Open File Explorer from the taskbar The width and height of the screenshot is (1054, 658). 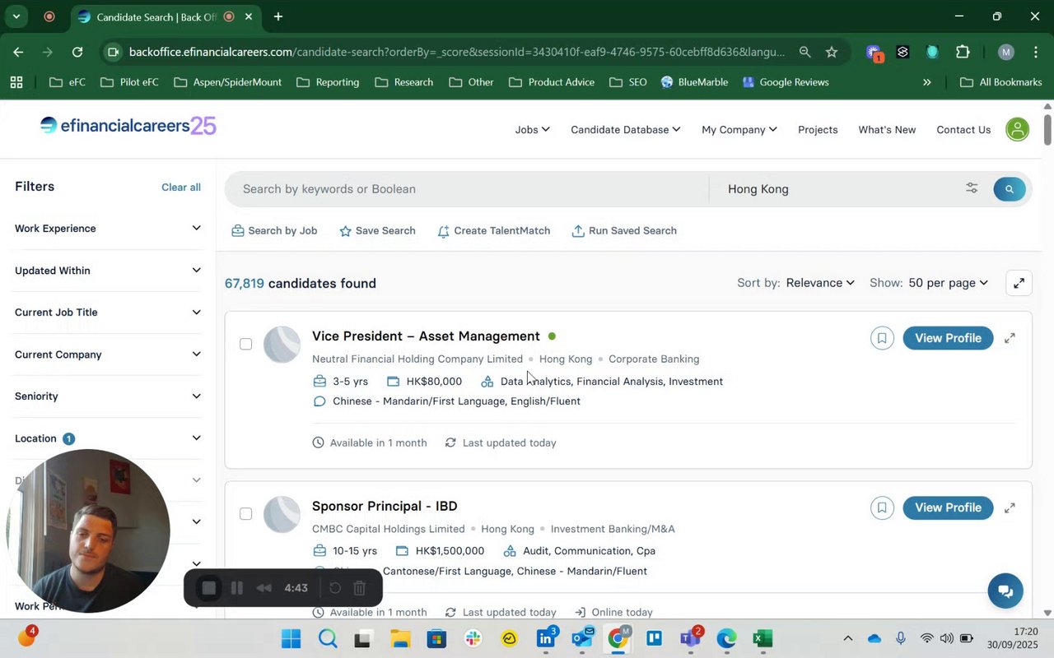(x=400, y=639)
